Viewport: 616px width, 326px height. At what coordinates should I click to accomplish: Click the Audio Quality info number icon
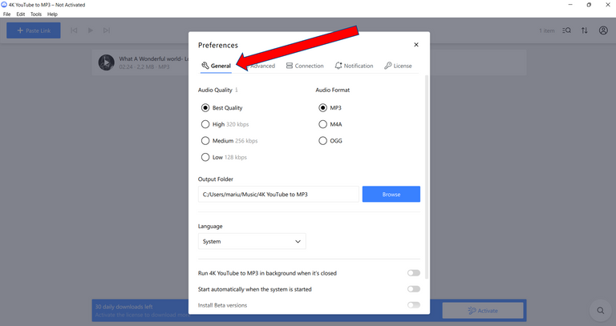(237, 90)
